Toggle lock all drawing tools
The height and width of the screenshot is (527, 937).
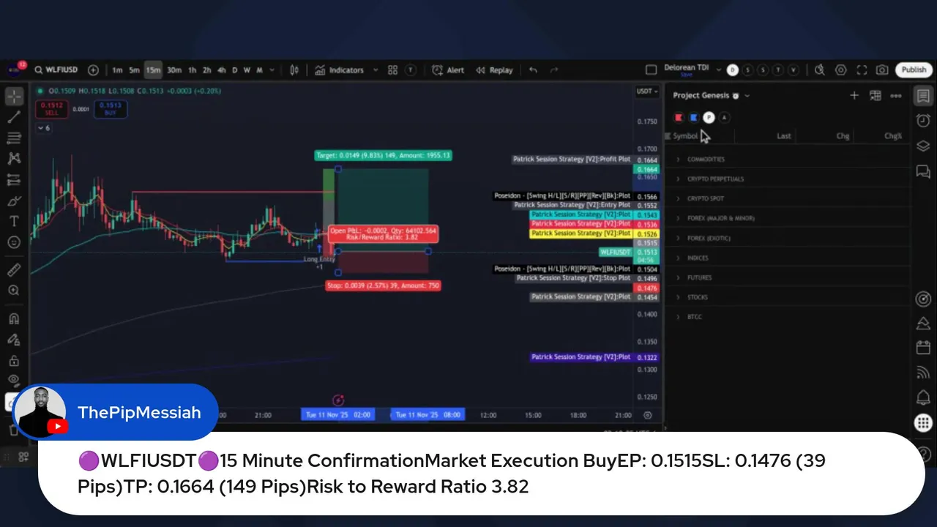point(14,361)
